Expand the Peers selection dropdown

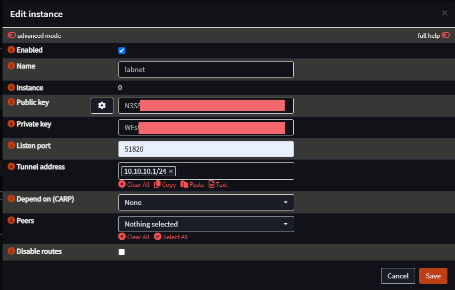coord(206,224)
